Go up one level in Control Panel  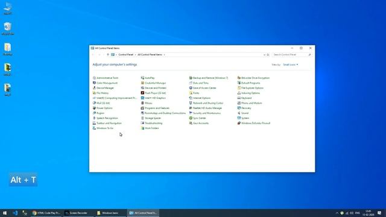(x=108, y=55)
